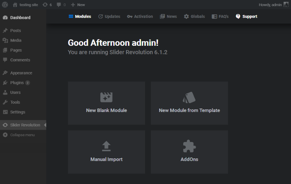
Task: Open Plugins menu item
Action: pyautogui.click(x=17, y=83)
